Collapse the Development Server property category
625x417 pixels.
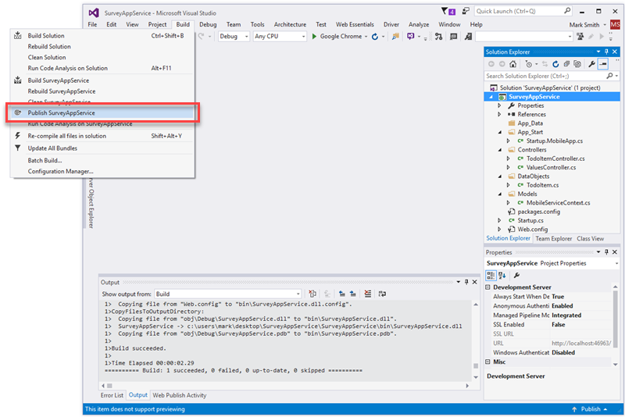pyautogui.click(x=487, y=287)
